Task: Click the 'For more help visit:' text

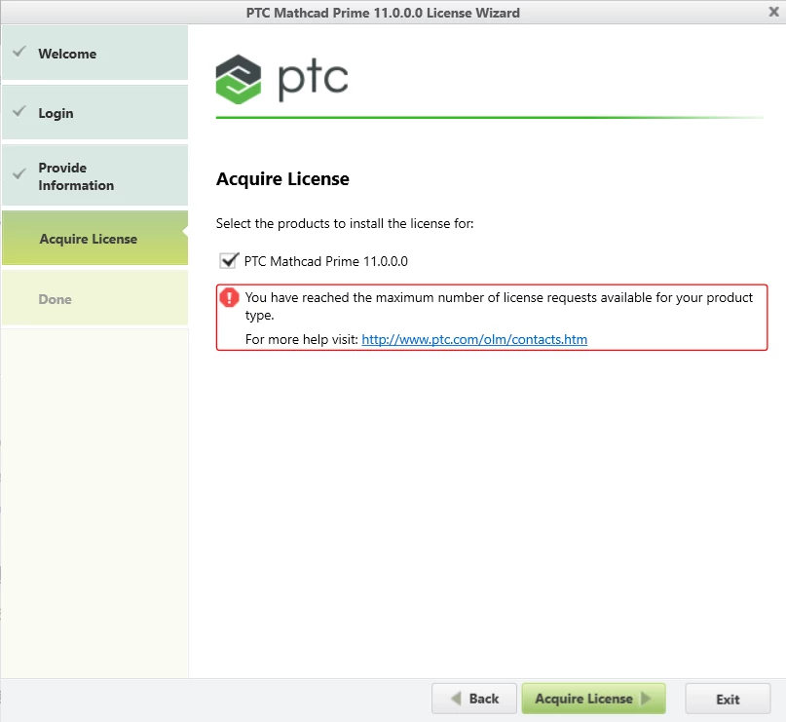Action: click(302, 339)
